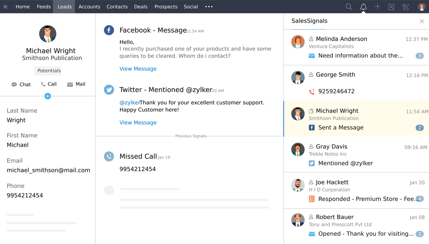Screen dimensions: 429x244
Task: Switch to the Contacts tab
Action: (117, 6)
